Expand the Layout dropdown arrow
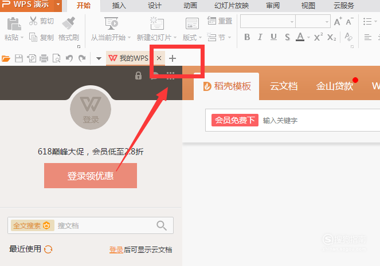The height and width of the screenshot is (266, 380). tap(200, 38)
